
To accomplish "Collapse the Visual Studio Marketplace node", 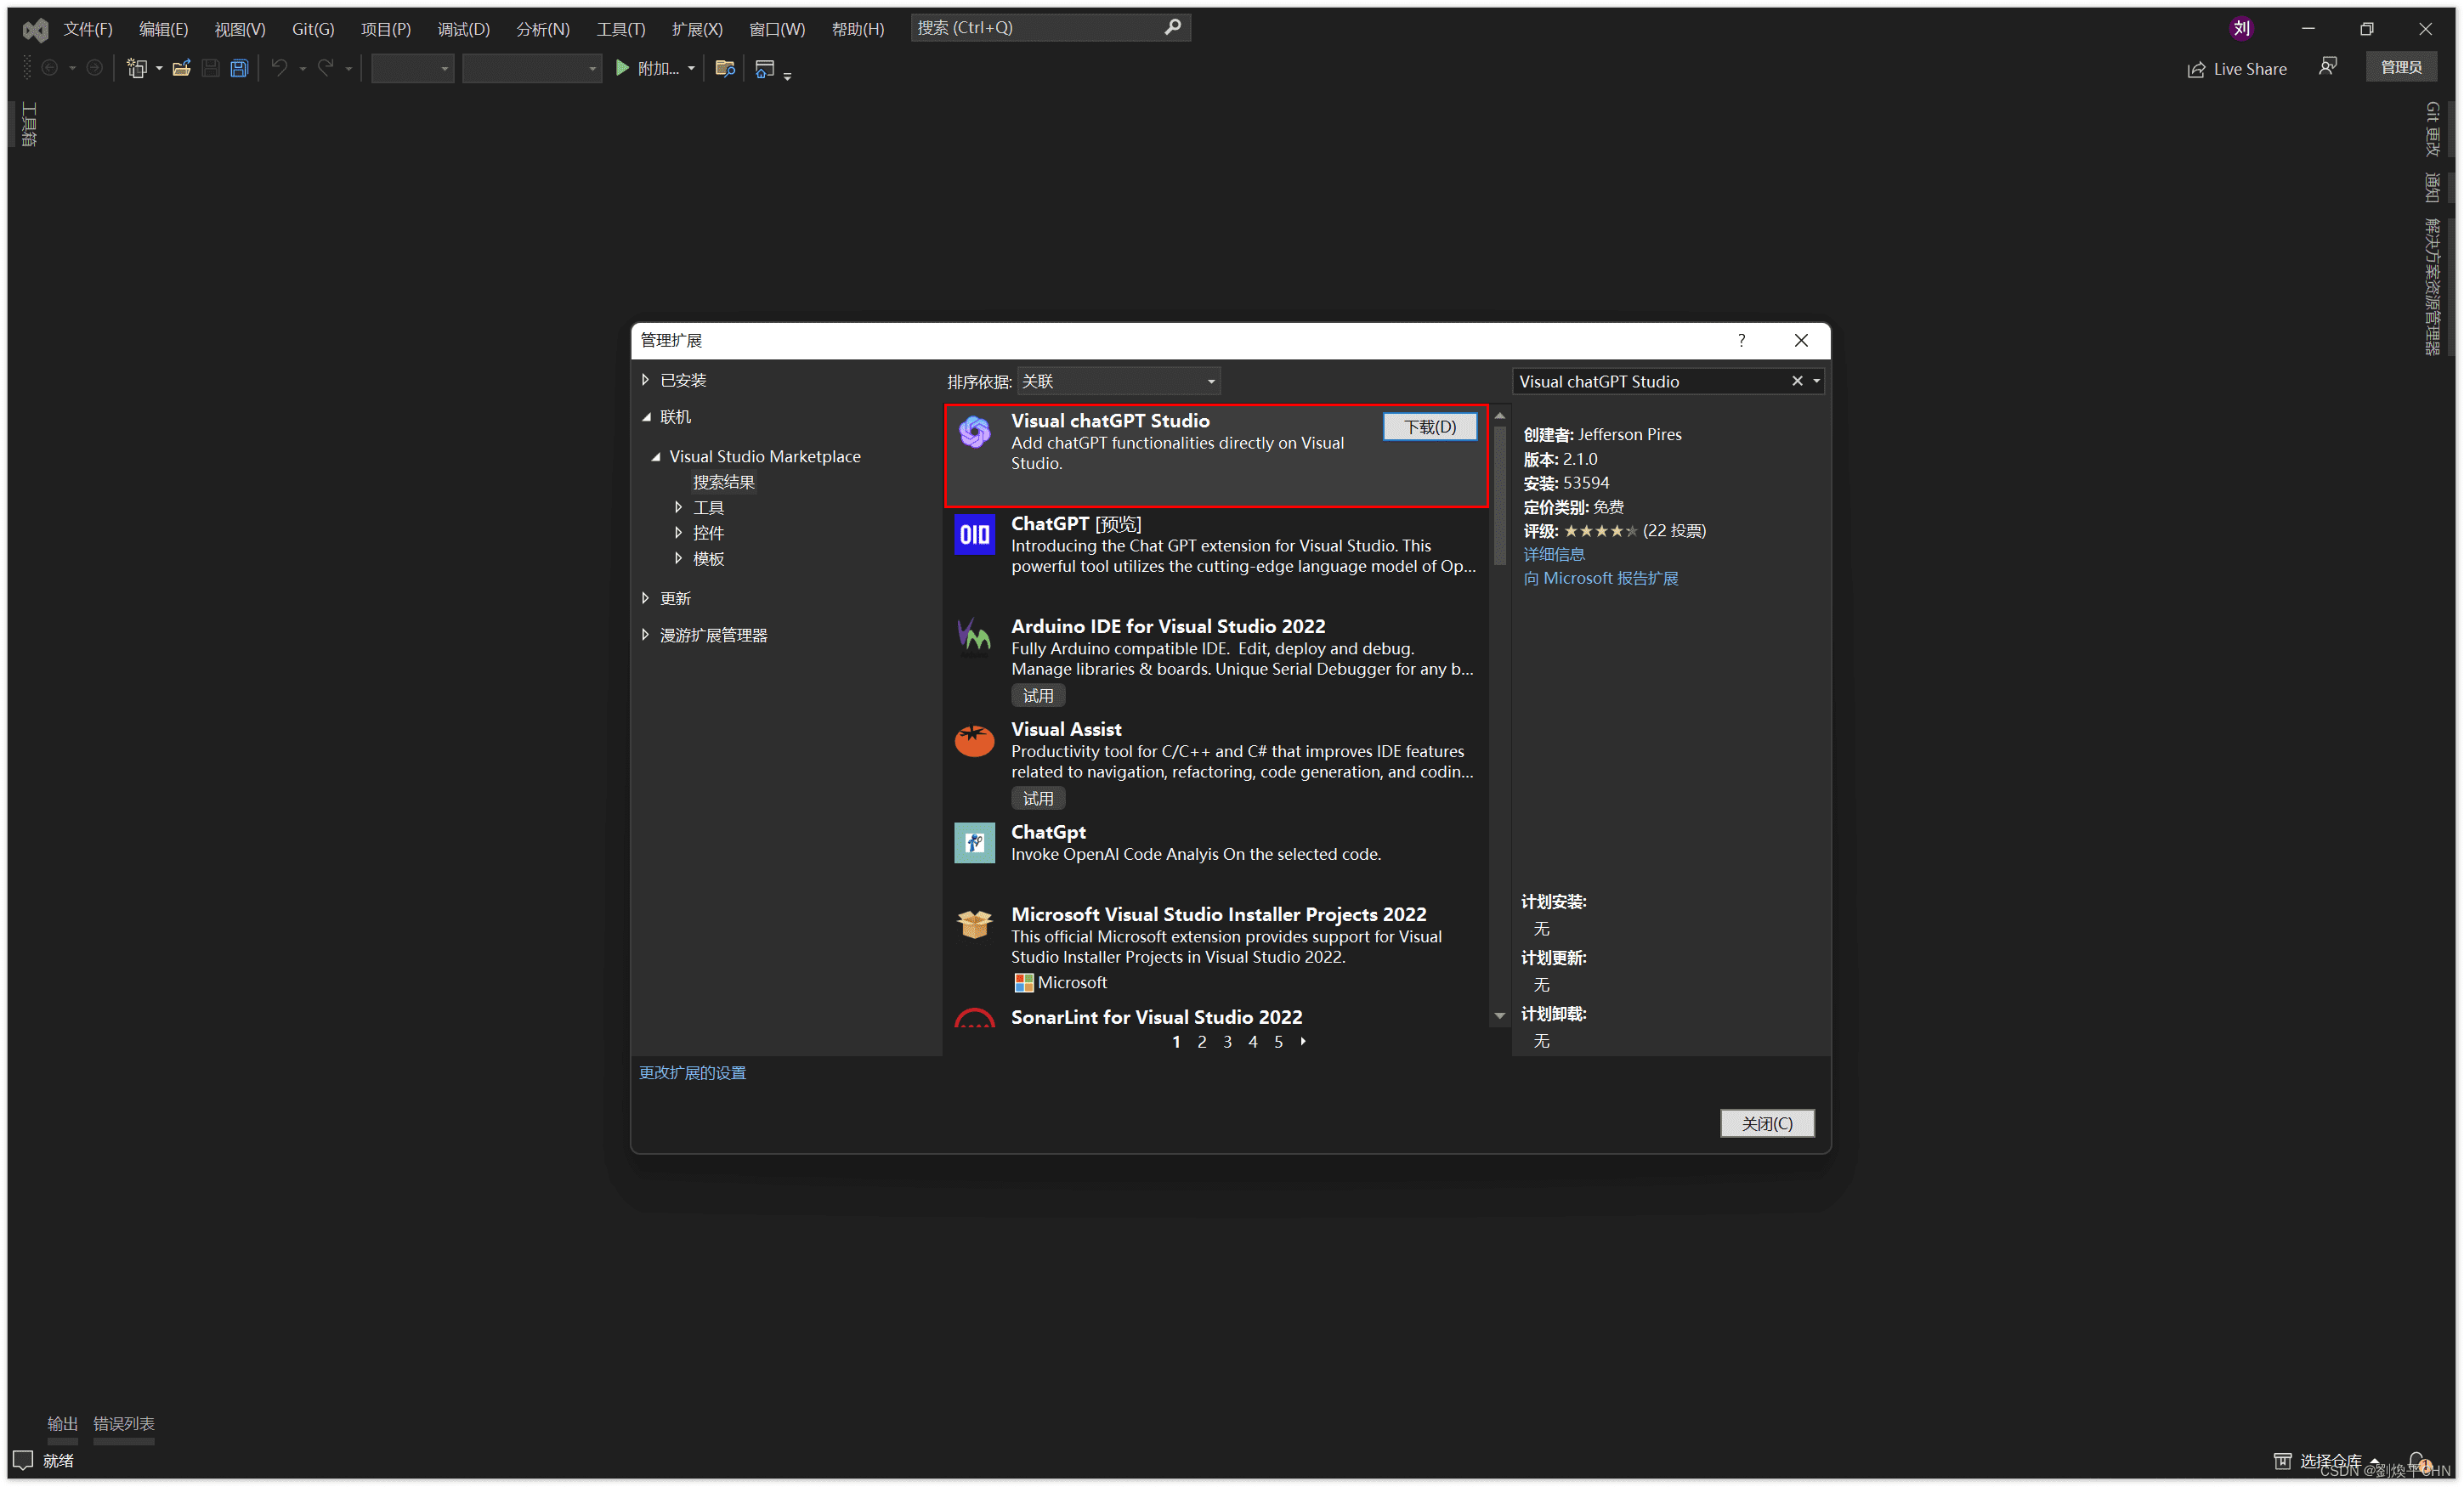I will (656, 457).
